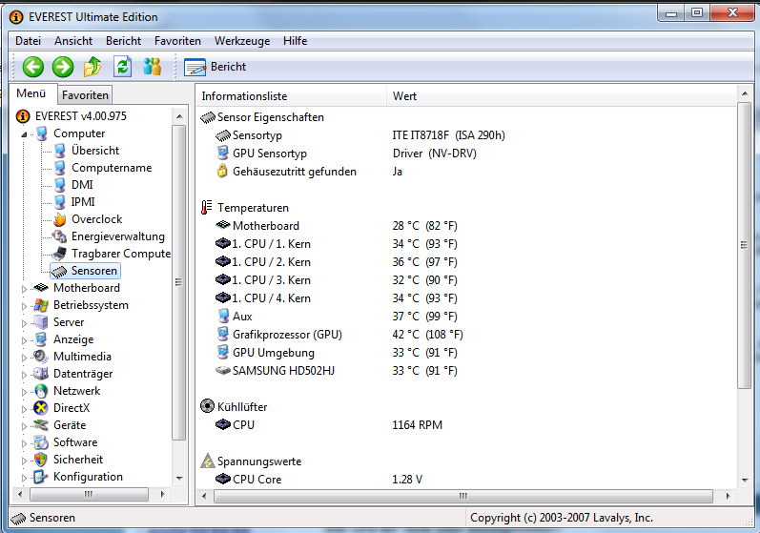Click the Server tree icon
The height and width of the screenshot is (533, 760).
tap(41, 322)
